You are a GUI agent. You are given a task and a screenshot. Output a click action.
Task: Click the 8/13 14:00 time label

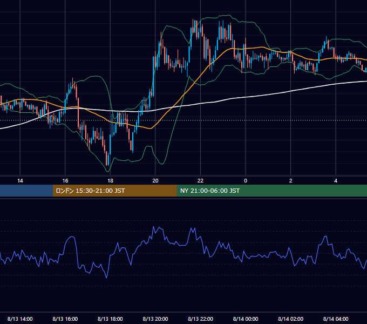click(x=20, y=319)
